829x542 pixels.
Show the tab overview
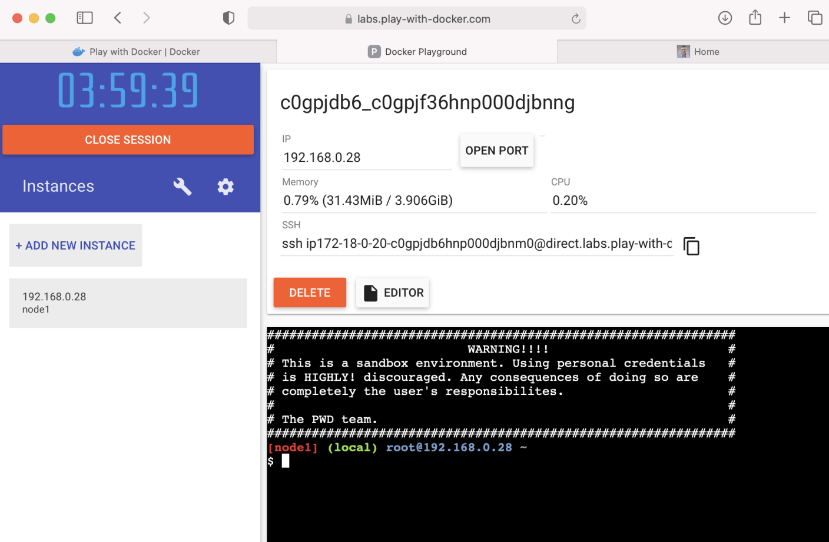[x=815, y=18]
